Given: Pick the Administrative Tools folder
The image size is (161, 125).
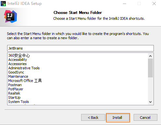Looking at the screenshot, I should pos(24,68).
